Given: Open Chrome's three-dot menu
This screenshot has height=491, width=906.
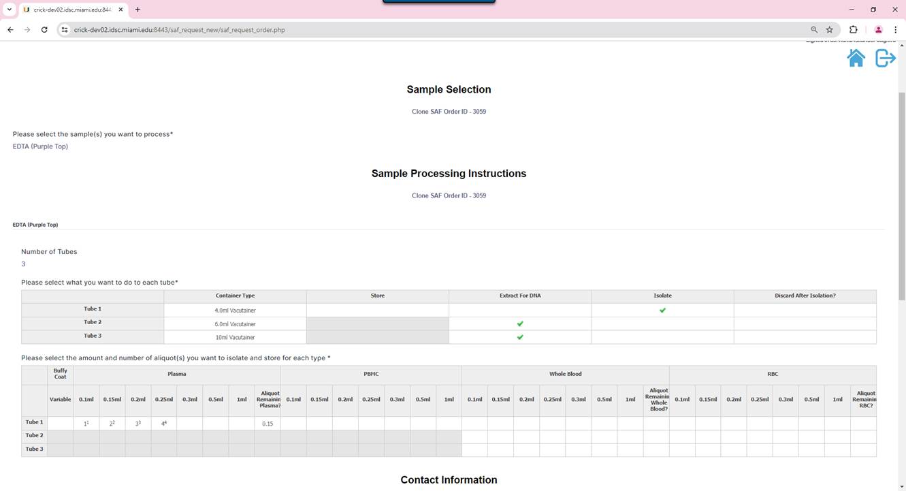Looking at the screenshot, I should pyautogui.click(x=895, y=30).
